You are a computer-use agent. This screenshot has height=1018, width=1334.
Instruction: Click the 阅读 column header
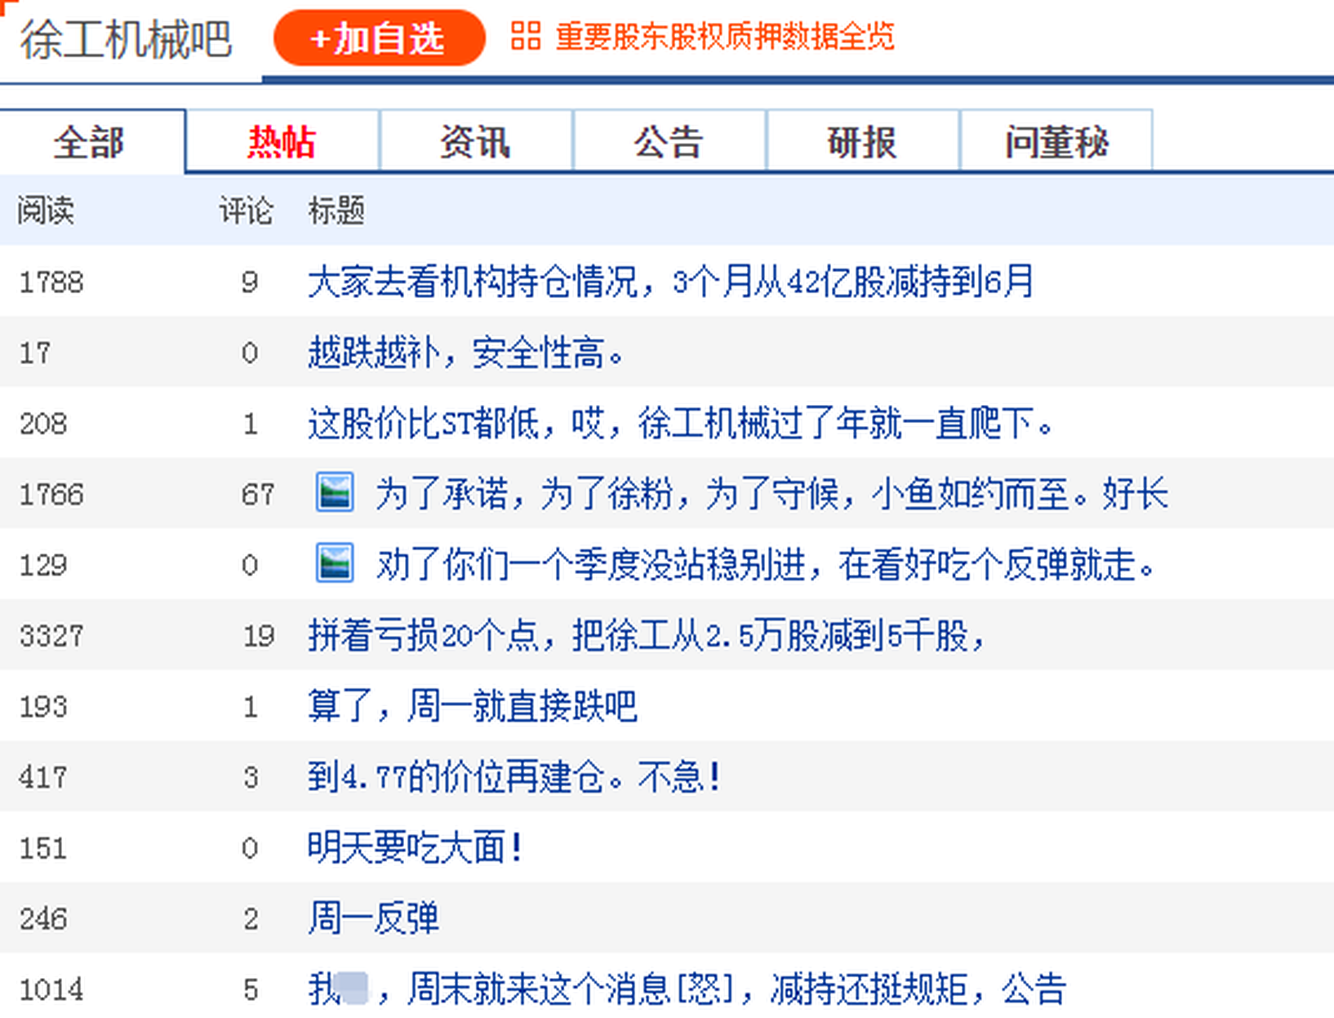[46, 211]
